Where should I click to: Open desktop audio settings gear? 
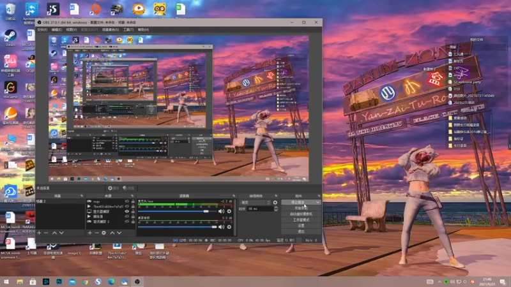point(229,227)
